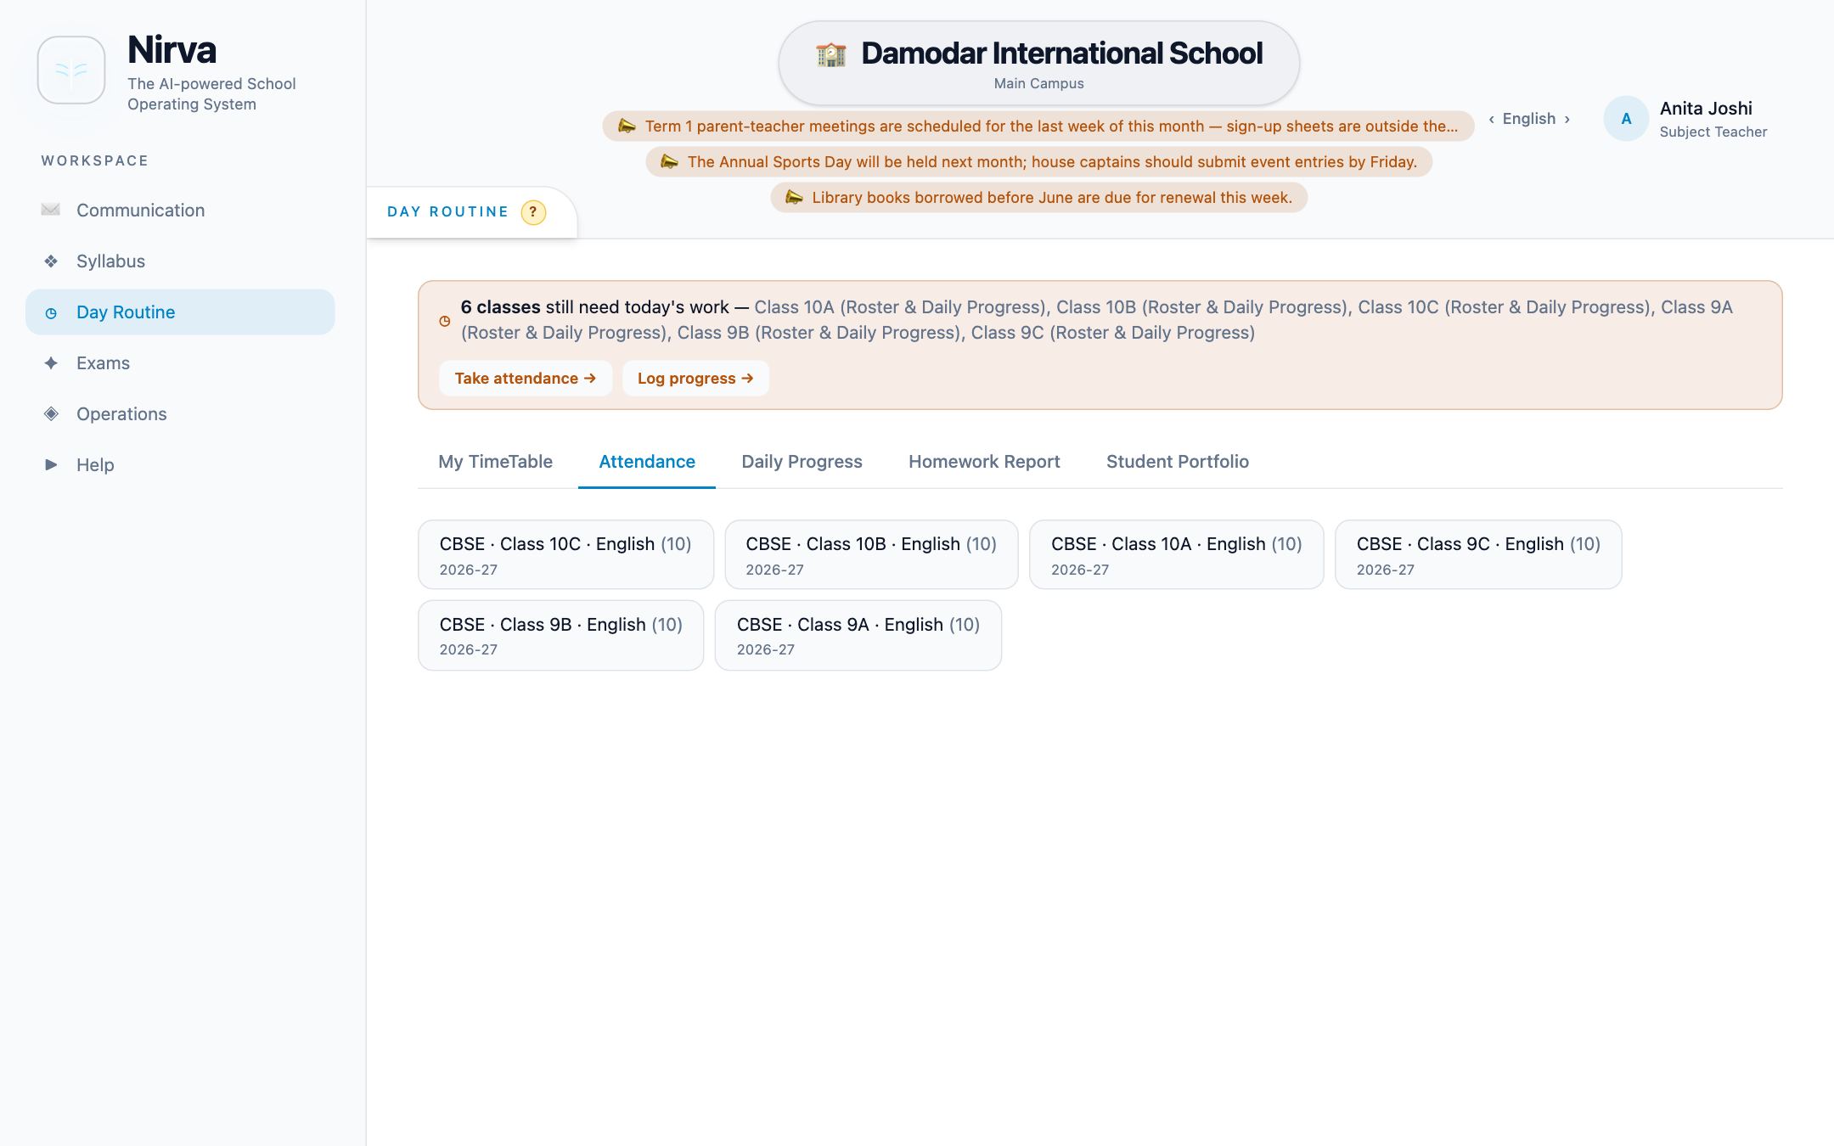Open the Class 10C English card
Viewport: 1834px width, 1146px height.
[565, 554]
